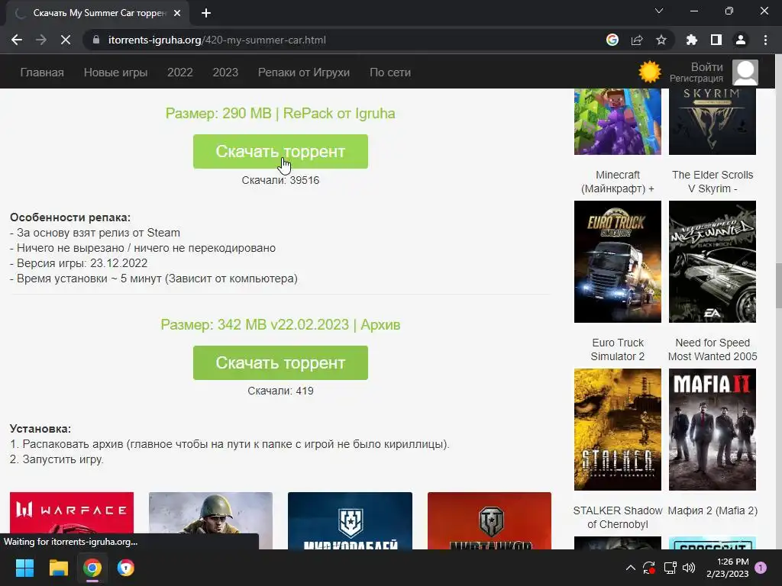Select the 2022 games menu

coord(180,72)
